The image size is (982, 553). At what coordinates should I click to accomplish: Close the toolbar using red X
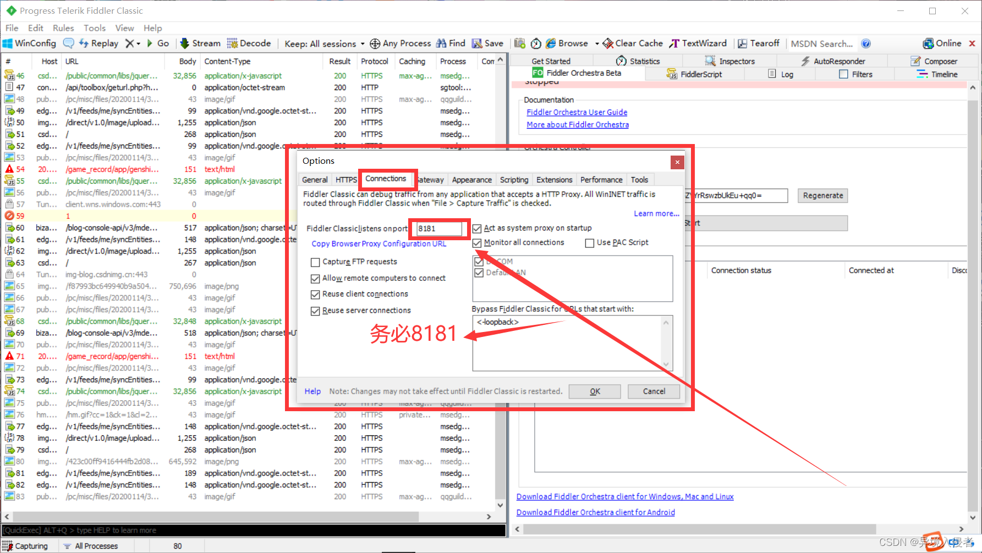[x=972, y=43]
